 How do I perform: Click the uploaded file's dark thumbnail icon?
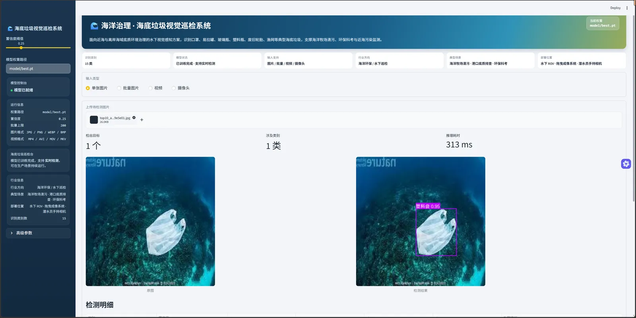pyautogui.click(x=94, y=120)
